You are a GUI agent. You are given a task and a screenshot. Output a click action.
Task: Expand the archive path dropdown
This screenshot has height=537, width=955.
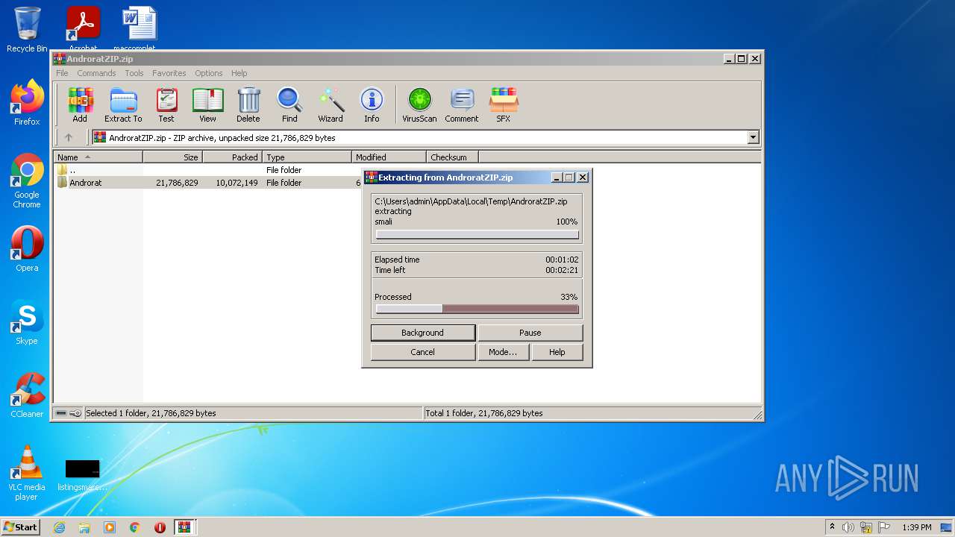[x=753, y=137]
